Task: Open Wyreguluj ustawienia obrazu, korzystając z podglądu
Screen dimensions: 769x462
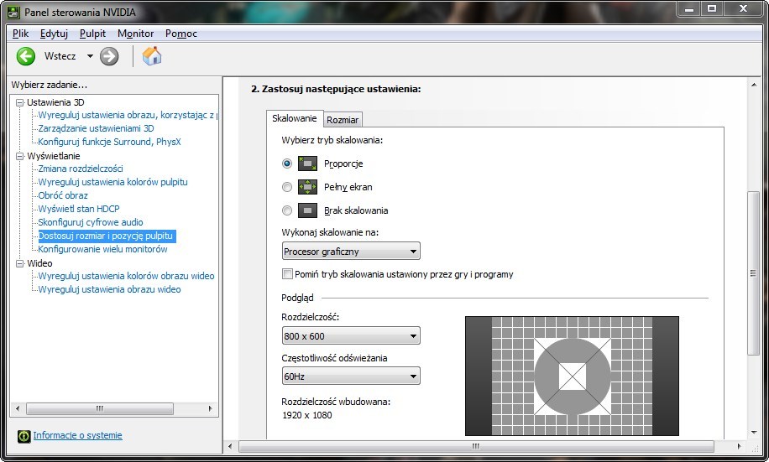Action: click(128, 115)
